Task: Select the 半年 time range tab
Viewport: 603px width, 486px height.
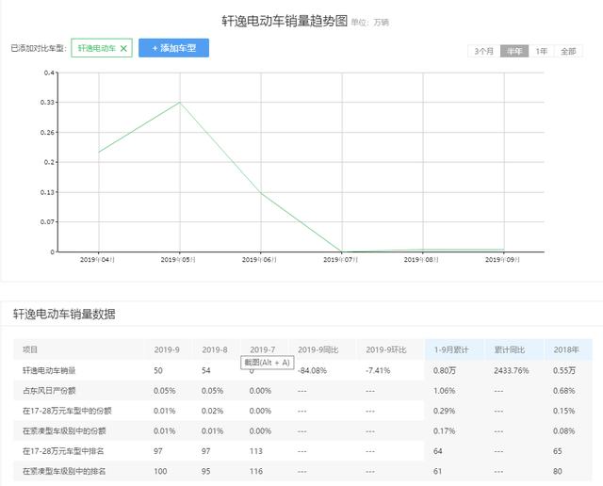Action: 514,51
